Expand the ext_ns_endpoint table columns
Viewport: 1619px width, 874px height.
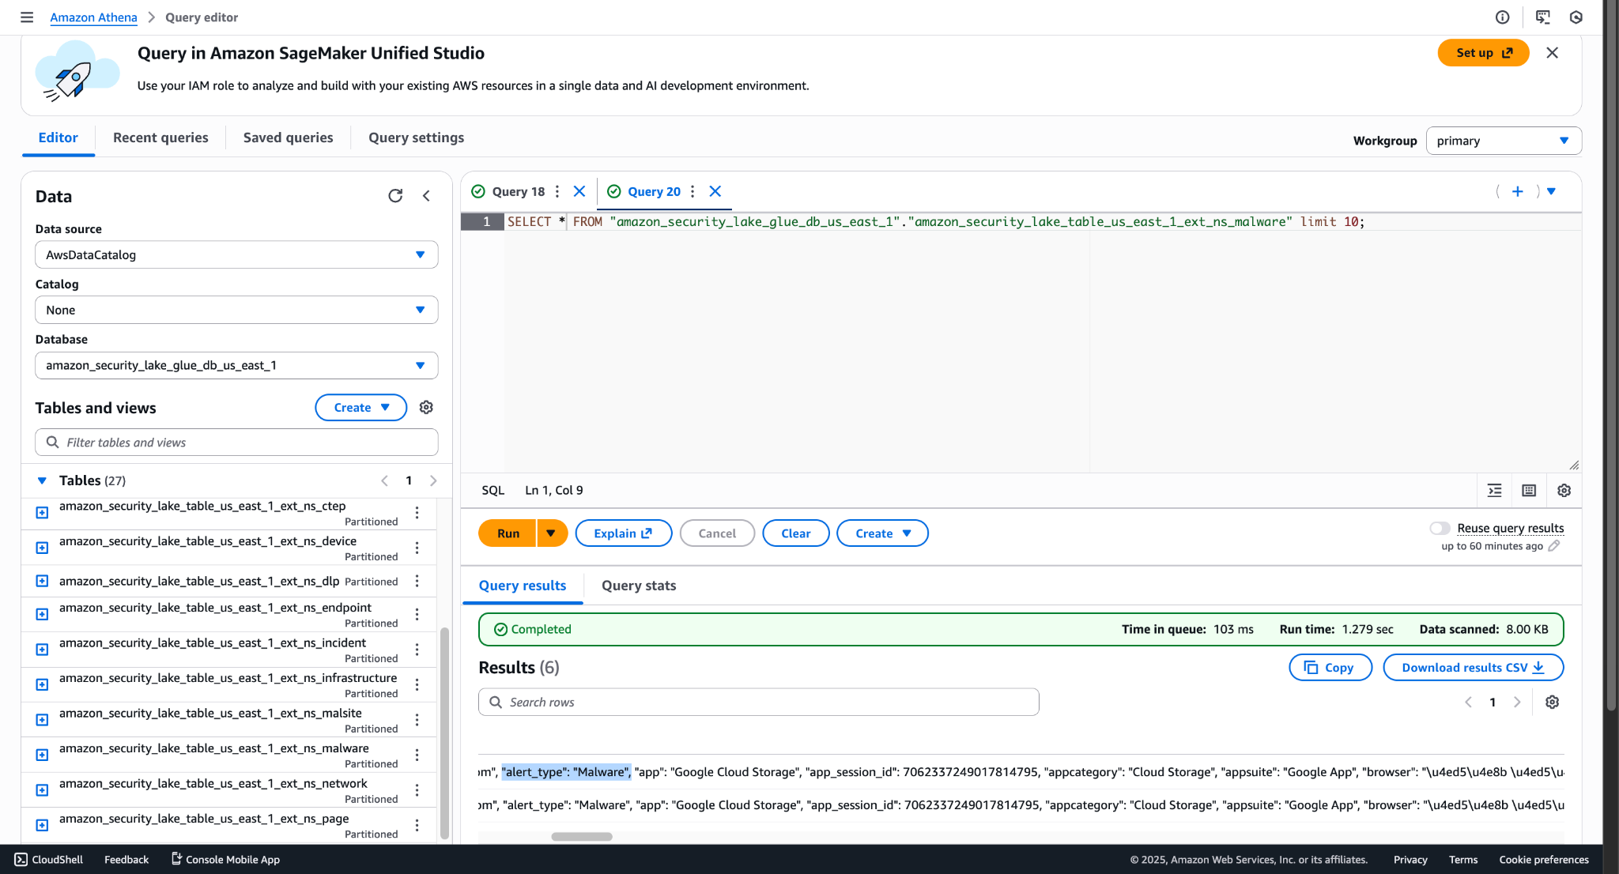[x=43, y=614]
